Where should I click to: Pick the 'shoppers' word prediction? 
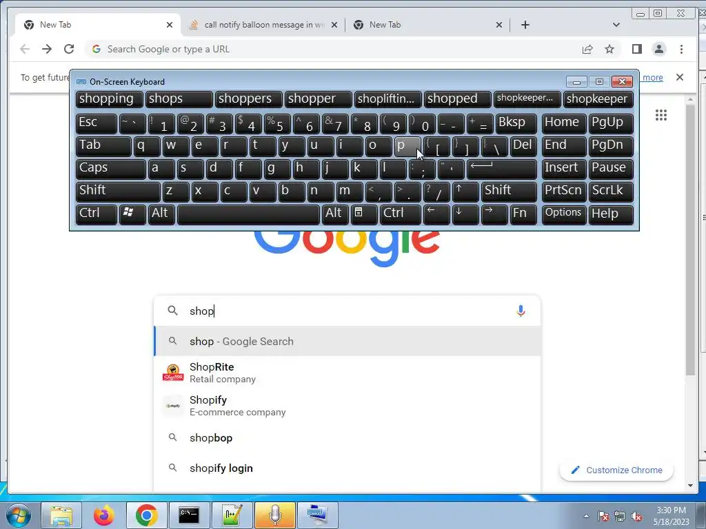(248, 99)
